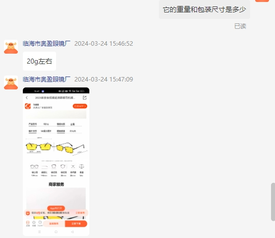
Task: Click the orange 立即下单 button in the screenshot
Action: pos(76,224)
